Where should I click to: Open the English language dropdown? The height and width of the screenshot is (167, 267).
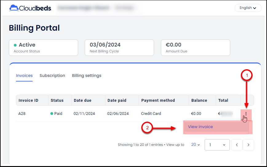pyautogui.click(x=248, y=8)
